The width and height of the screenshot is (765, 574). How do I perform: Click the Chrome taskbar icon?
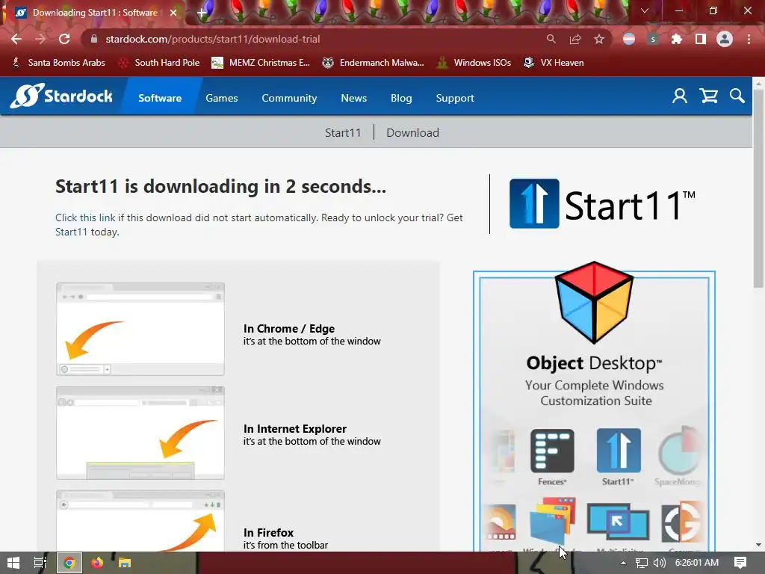pyautogui.click(x=69, y=563)
